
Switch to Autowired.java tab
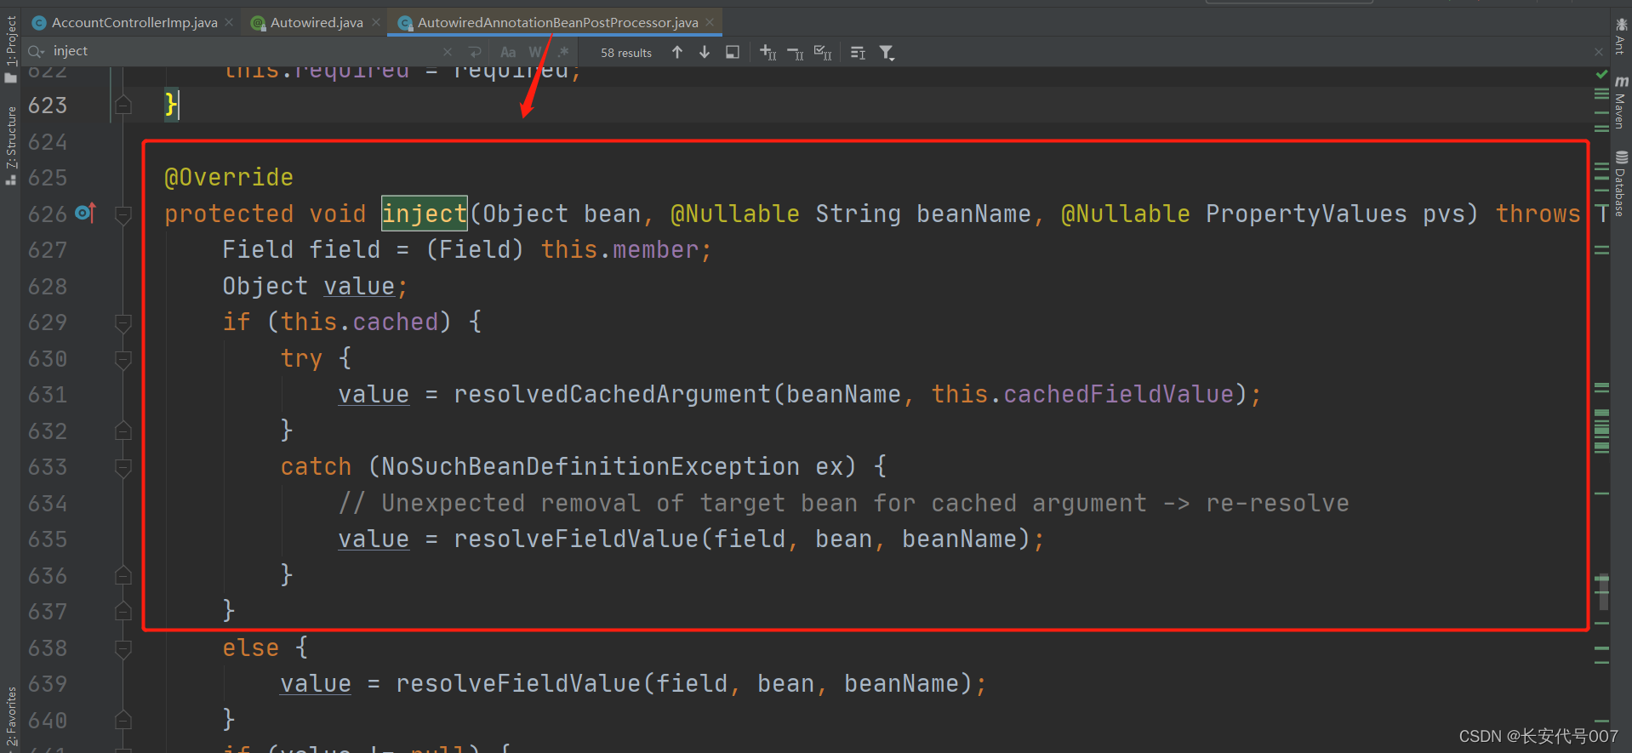[316, 23]
